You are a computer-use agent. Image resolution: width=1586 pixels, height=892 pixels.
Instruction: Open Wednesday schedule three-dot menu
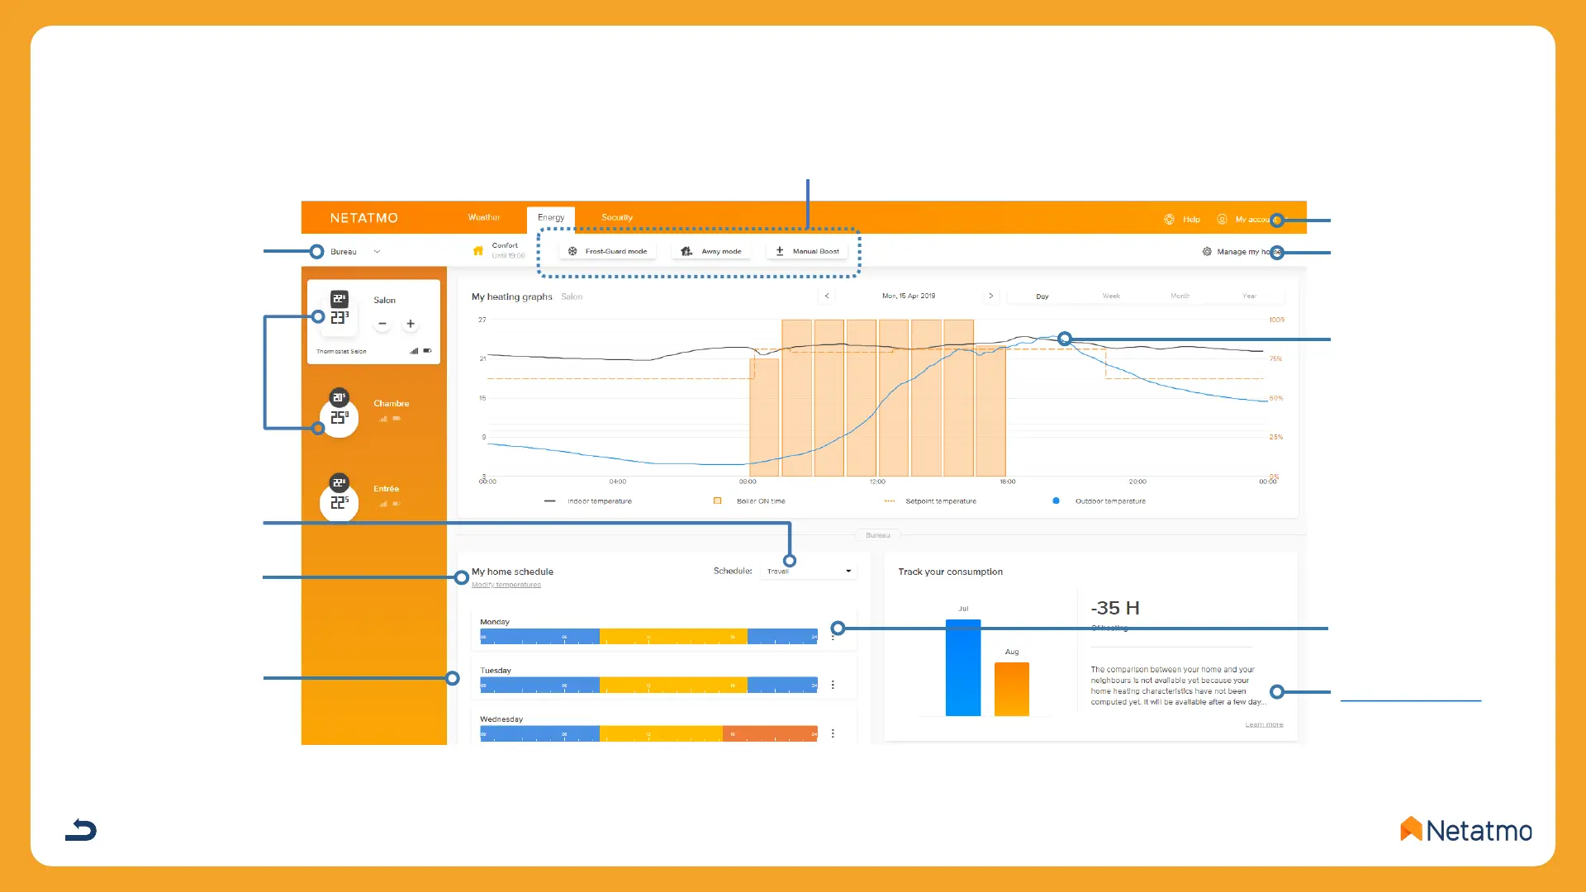click(833, 733)
